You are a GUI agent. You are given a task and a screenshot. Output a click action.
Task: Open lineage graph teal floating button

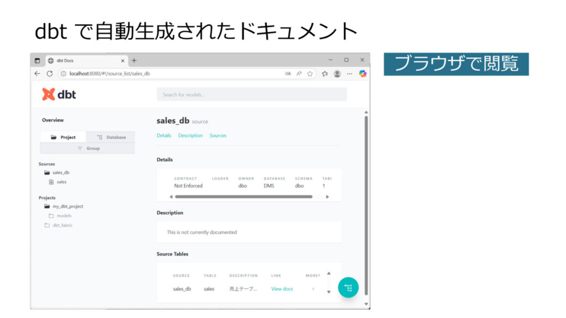pyautogui.click(x=348, y=287)
